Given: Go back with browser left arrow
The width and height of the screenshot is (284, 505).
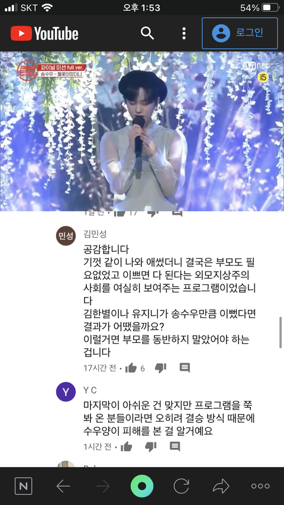Looking at the screenshot, I should point(63,486).
